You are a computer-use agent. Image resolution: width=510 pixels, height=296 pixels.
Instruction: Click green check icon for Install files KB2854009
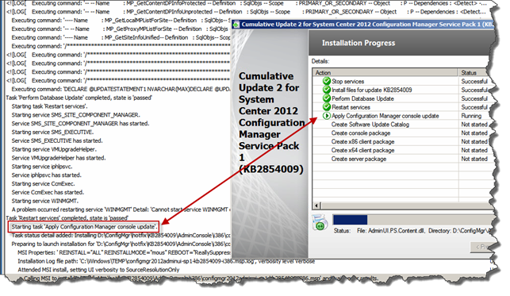coord(327,90)
